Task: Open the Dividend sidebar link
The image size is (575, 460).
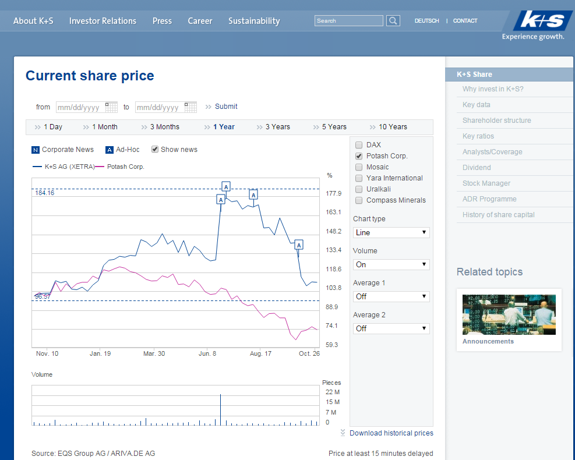Action: tap(477, 168)
